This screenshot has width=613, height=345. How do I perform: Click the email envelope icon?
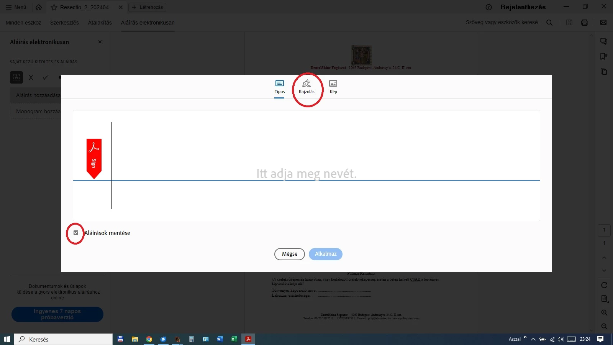point(603,23)
